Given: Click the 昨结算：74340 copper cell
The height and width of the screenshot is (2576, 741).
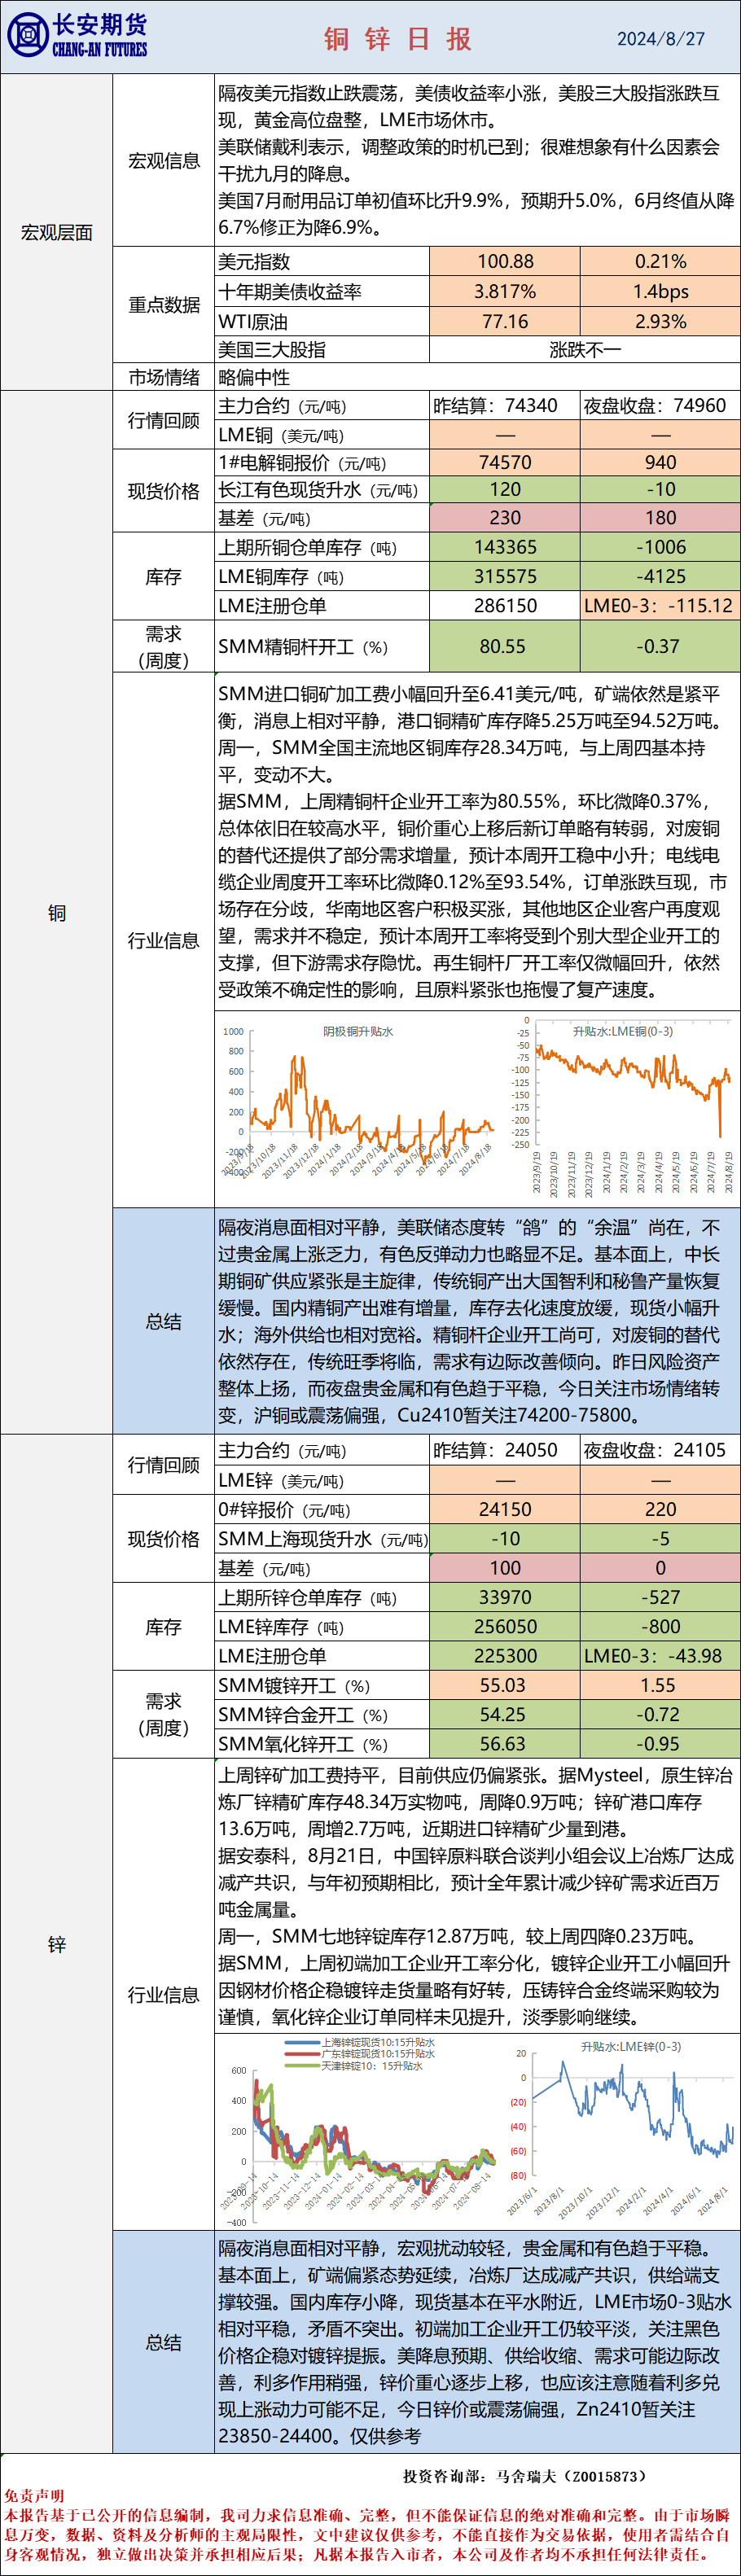Looking at the screenshot, I should click(x=505, y=405).
